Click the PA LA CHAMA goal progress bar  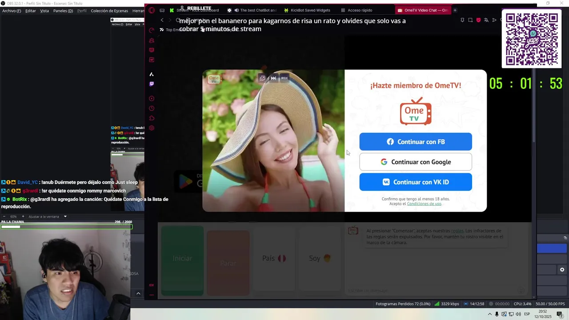coord(66,227)
